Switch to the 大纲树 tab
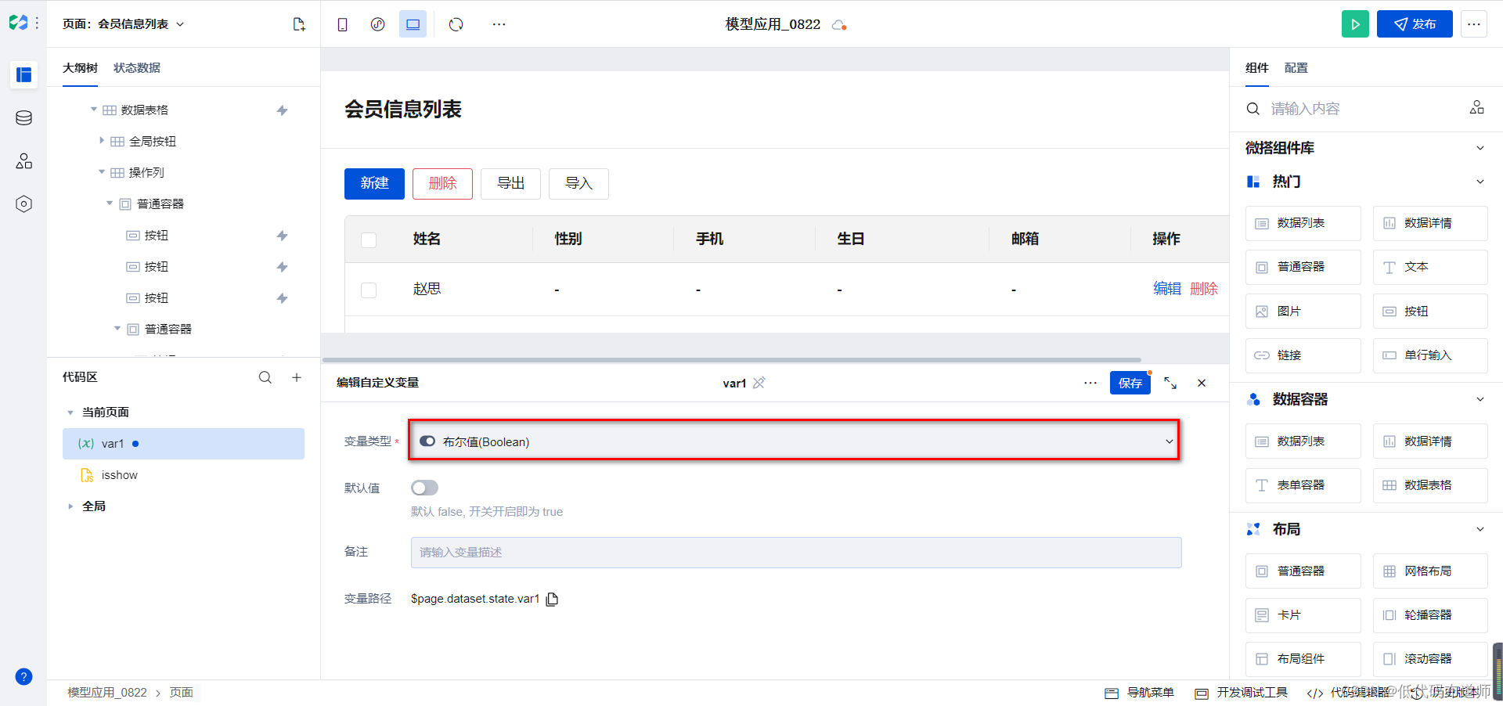 (x=80, y=68)
